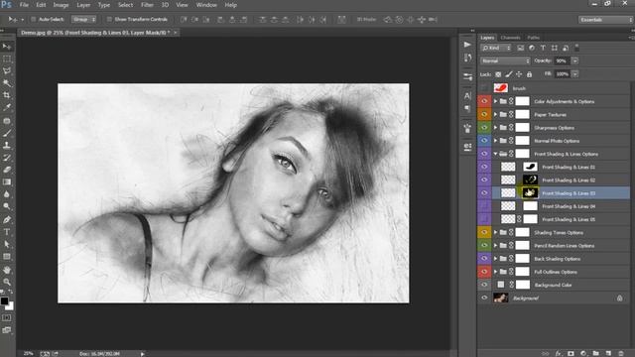The image size is (635, 357).
Task: Select the Zoom tool
Action: tap(7, 282)
